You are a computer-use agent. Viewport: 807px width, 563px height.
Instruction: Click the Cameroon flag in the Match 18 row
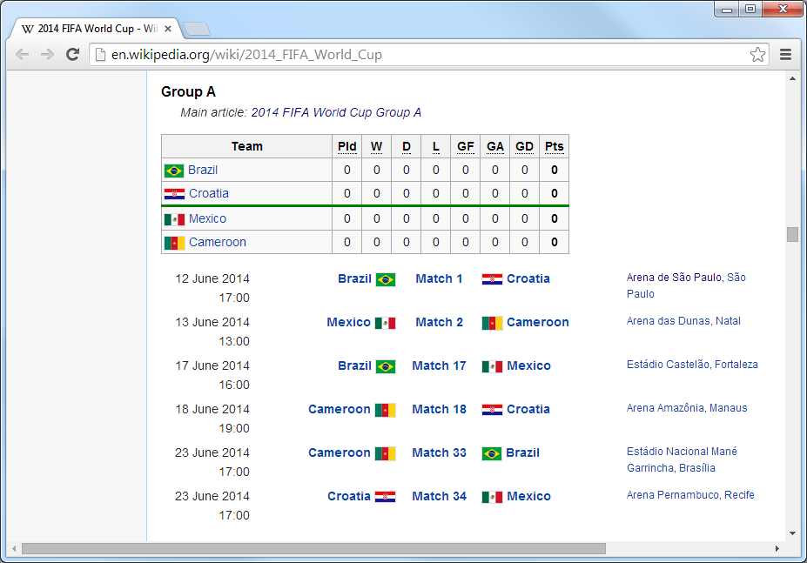[386, 410]
